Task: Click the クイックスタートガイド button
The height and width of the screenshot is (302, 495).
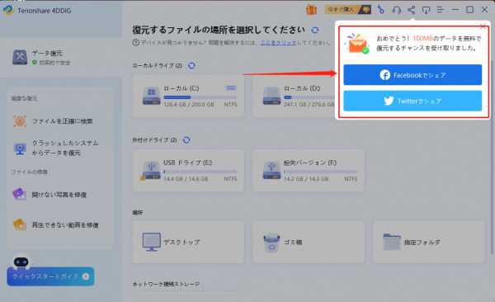Action: pos(50,276)
